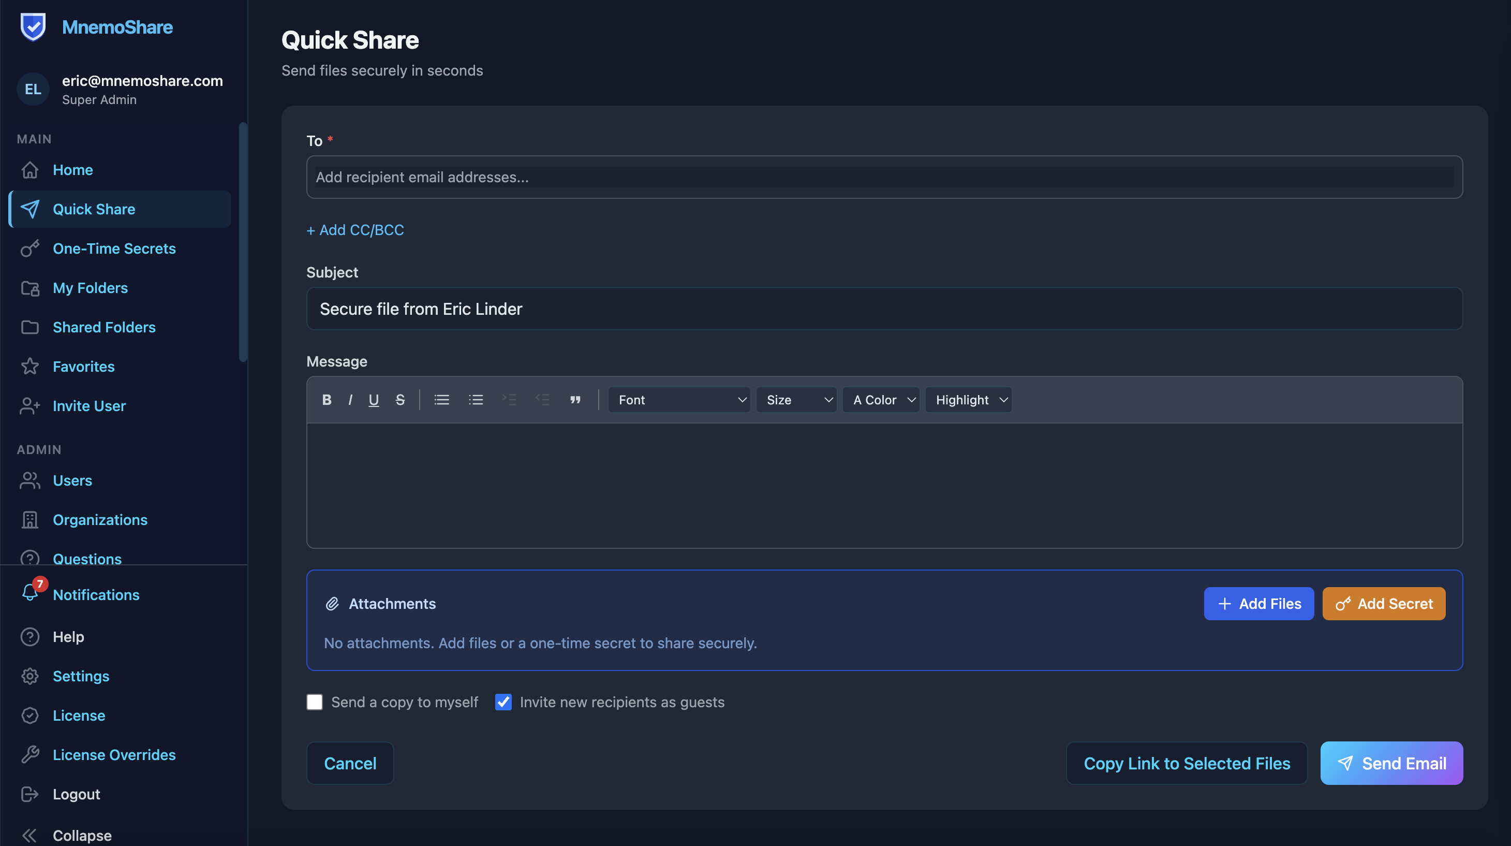Toggle italic formatting in message editor
1511x846 pixels.
click(350, 400)
